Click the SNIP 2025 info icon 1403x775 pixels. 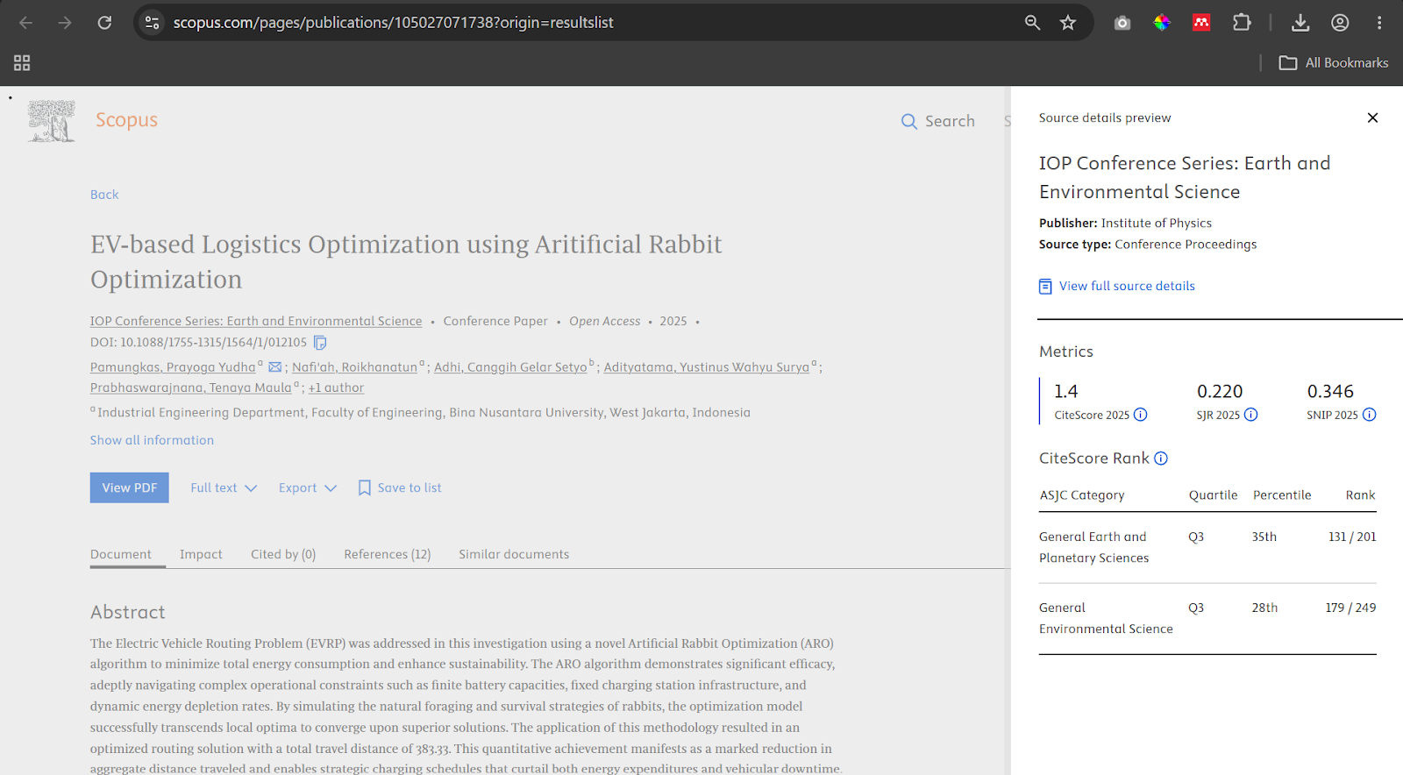tap(1370, 415)
